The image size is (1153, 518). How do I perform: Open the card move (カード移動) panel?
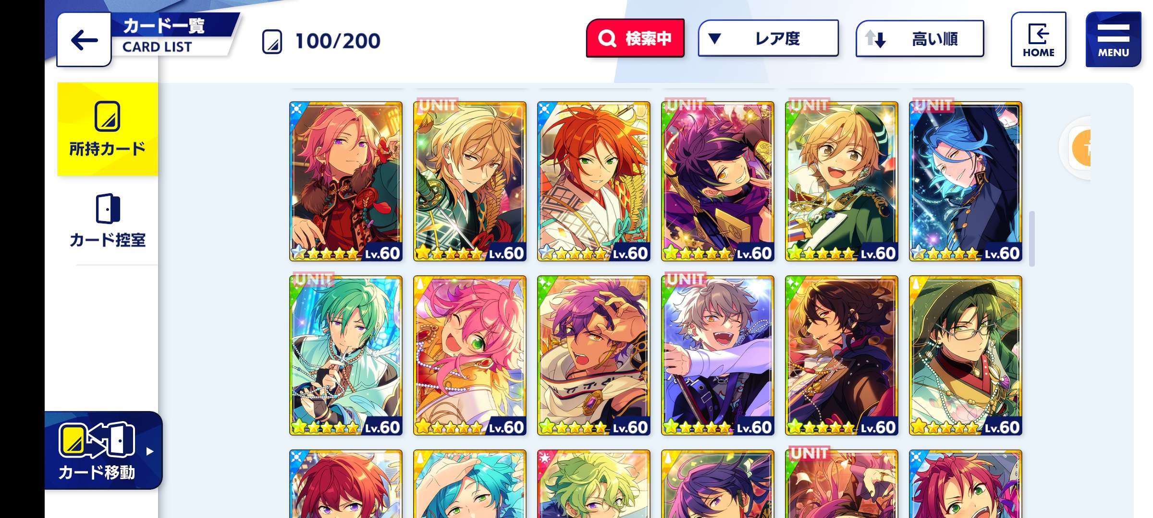[103, 450]
